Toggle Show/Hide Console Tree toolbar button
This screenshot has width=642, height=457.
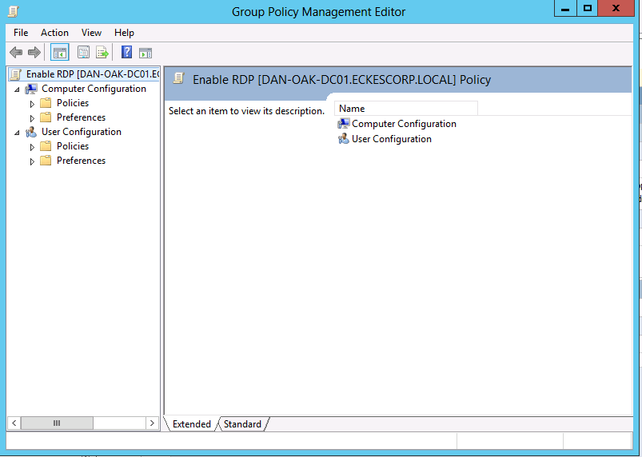coord(59,53)
